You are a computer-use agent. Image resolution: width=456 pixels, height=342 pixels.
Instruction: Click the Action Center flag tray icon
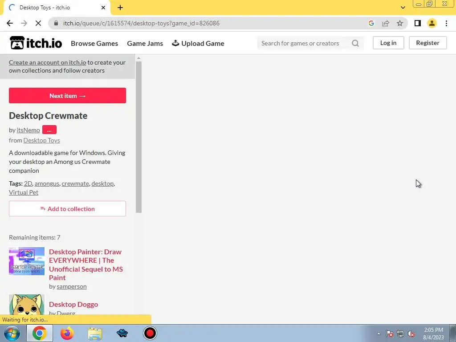click(x=390, y=334)
